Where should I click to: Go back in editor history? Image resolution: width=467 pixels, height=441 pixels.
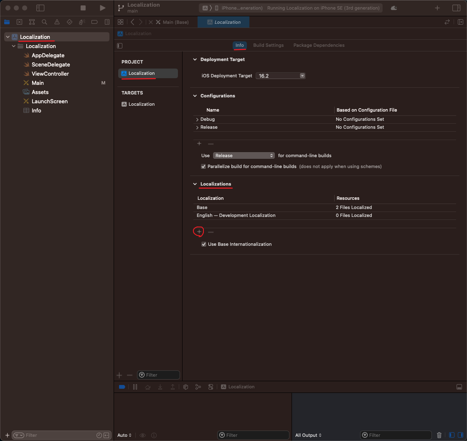click(x=132, y=22)
